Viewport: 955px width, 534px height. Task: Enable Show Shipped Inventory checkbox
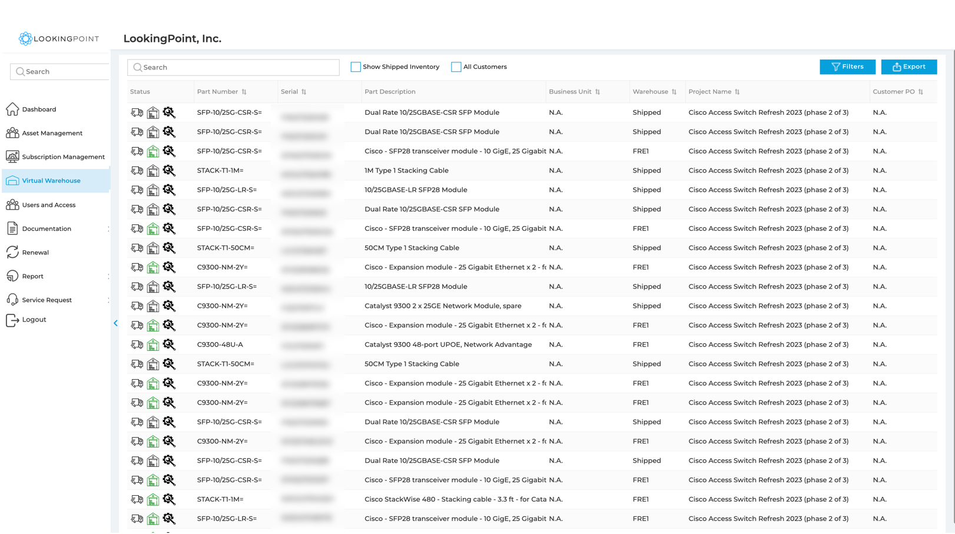pos(356,67)
